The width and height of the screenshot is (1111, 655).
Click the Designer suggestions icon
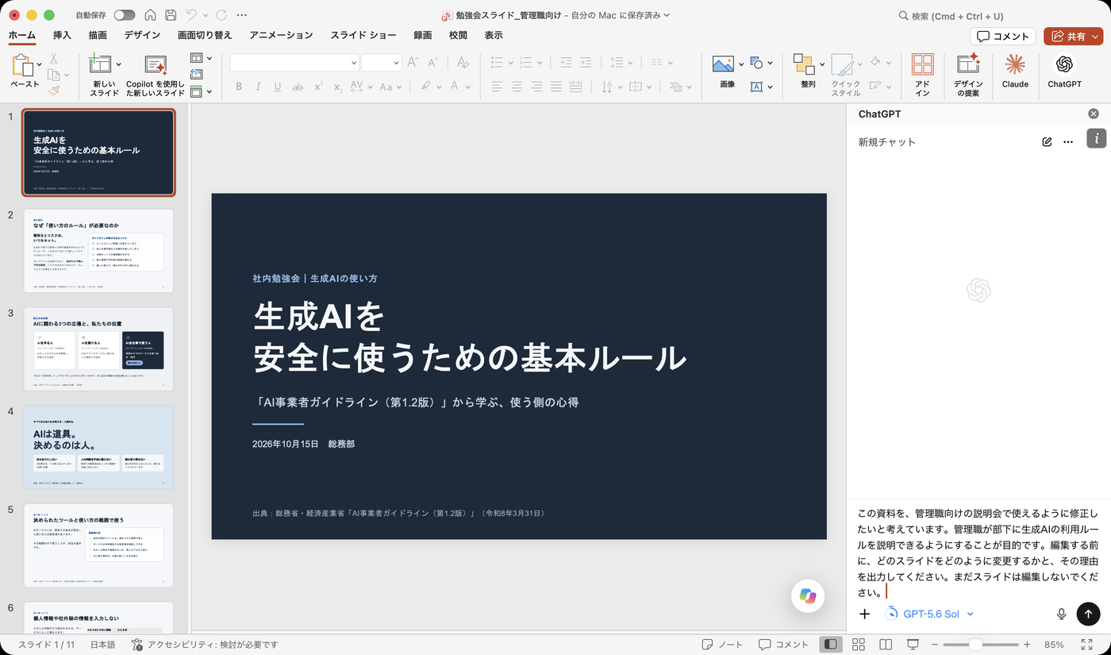click(x=968, y=64)
